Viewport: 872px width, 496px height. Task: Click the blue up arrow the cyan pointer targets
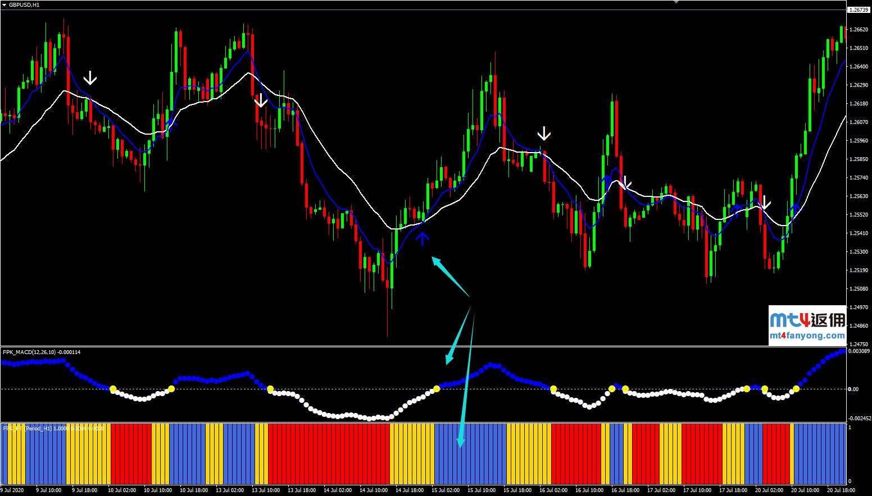pyautogui.click(x=423, y=240)
